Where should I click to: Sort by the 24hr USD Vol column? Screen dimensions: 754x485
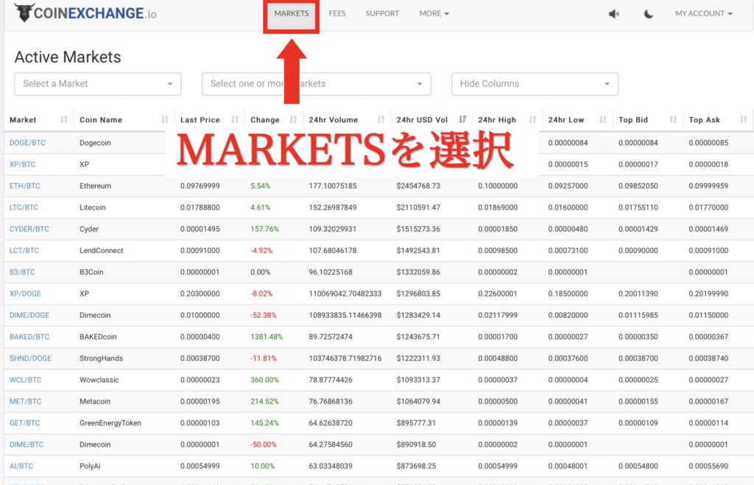click(x=431, y=120)
